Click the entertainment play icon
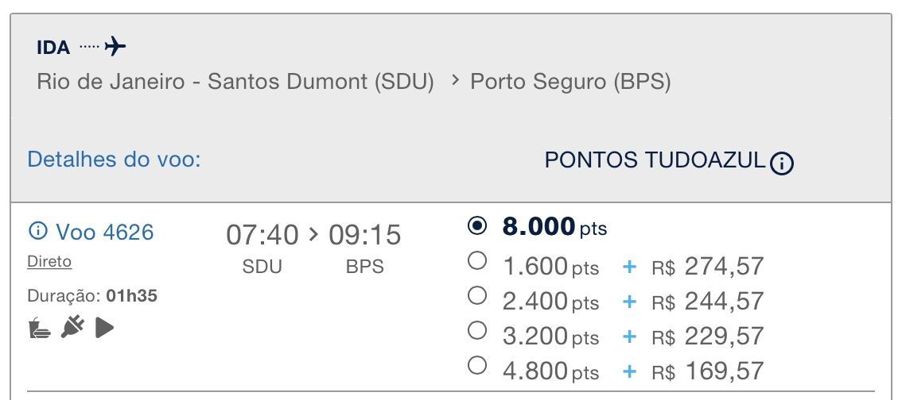The width and height of the screenshot is (902, 400). [x=104, y=328]
